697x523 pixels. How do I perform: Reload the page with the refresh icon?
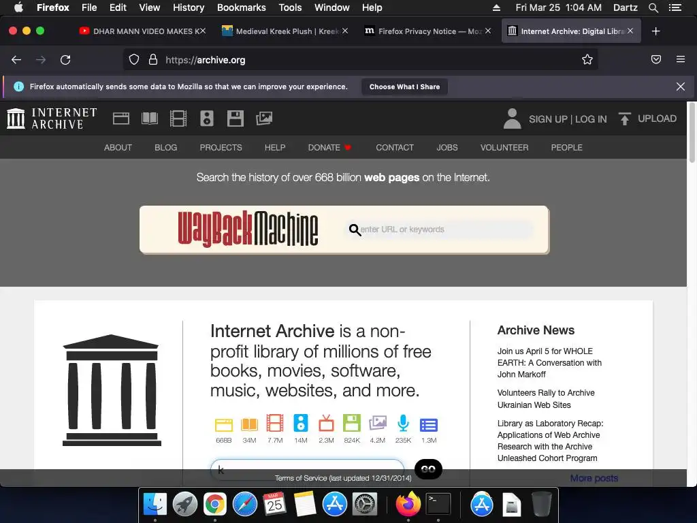tap(65, 60)
